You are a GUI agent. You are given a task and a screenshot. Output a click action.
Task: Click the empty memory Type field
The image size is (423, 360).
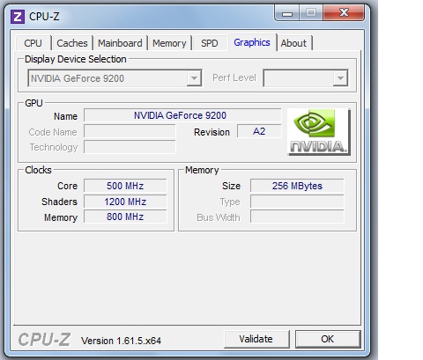click(297, 202)
